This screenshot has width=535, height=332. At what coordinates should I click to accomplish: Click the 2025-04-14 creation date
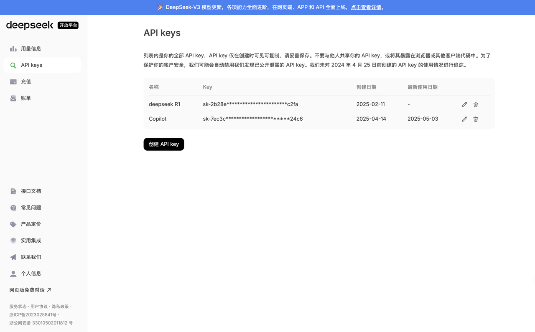tap(371, 119)
